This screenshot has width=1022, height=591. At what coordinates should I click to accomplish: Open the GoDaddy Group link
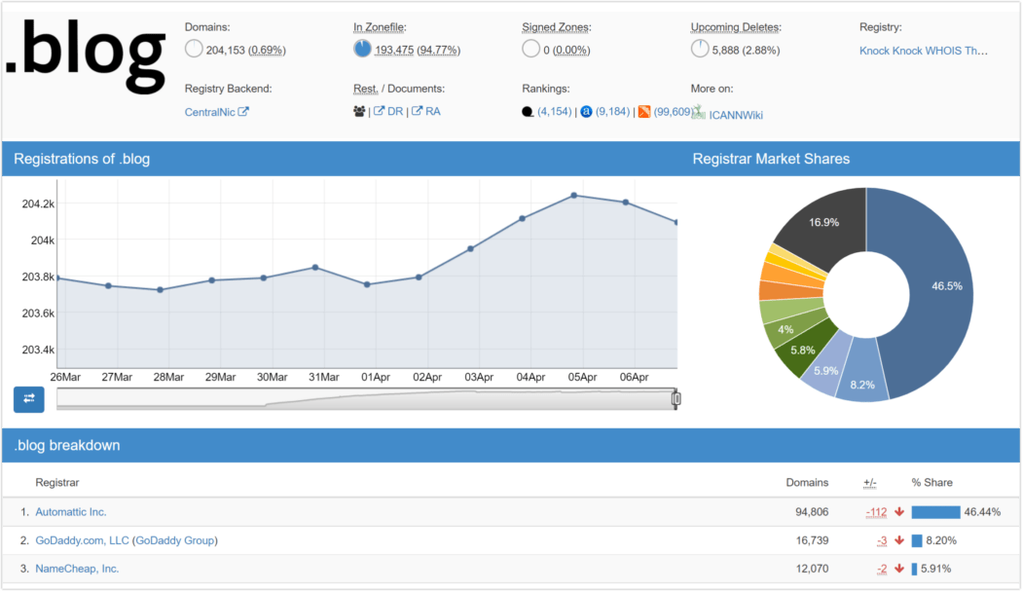click(174, 540)
